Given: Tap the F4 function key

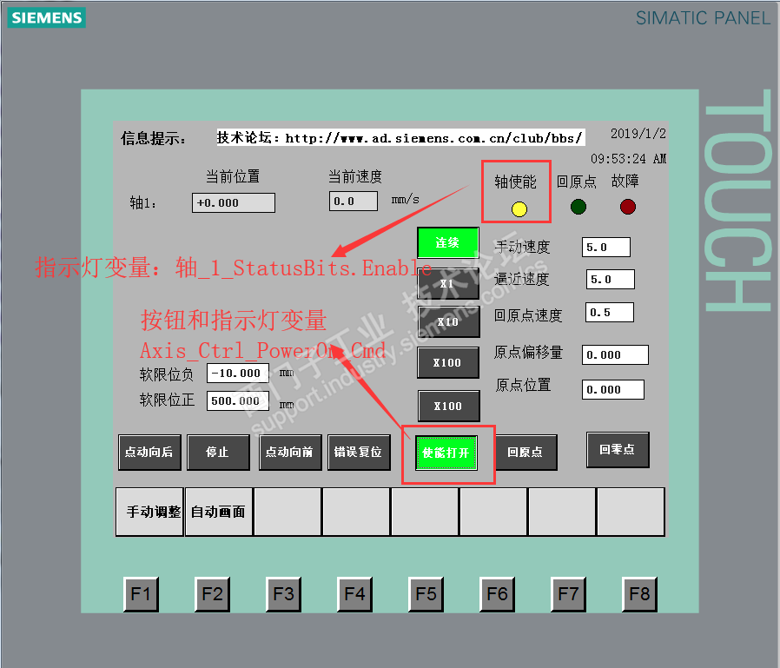Looking at the screenshot, I should coord(354,594).
